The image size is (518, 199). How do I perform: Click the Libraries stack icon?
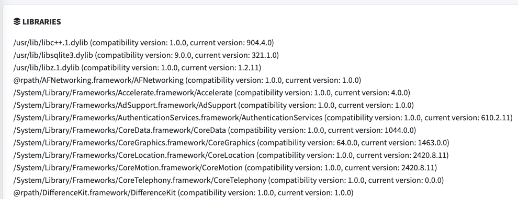click(17, 22)
